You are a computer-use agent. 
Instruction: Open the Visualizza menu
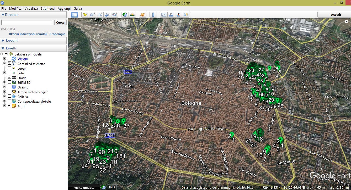pyautogui.click(x=31, y=9)
